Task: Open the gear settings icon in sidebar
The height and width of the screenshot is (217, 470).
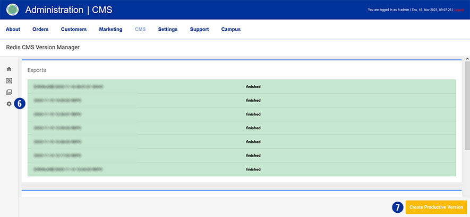Action: 9,104
